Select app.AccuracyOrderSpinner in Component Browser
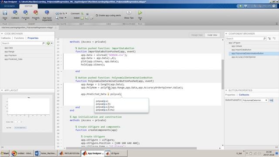279x157 pixels. tap(244, 57)
